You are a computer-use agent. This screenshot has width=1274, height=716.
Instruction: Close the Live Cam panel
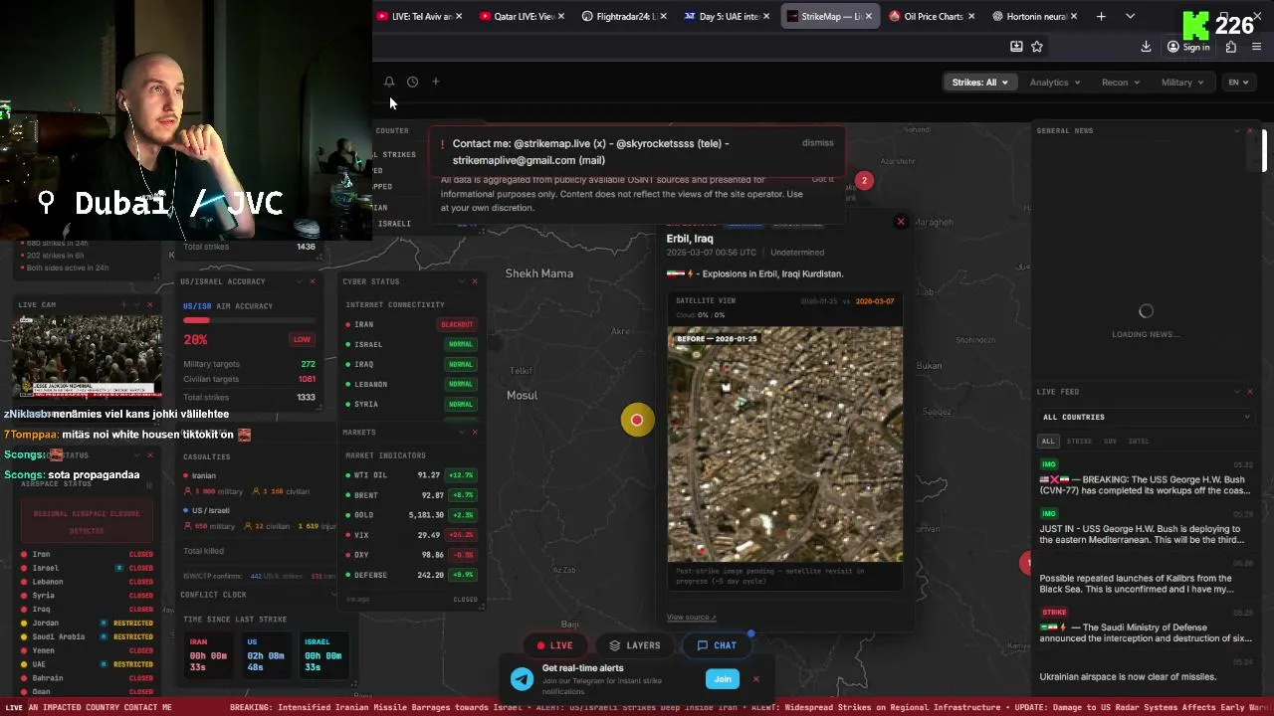[x=150, y=304]
